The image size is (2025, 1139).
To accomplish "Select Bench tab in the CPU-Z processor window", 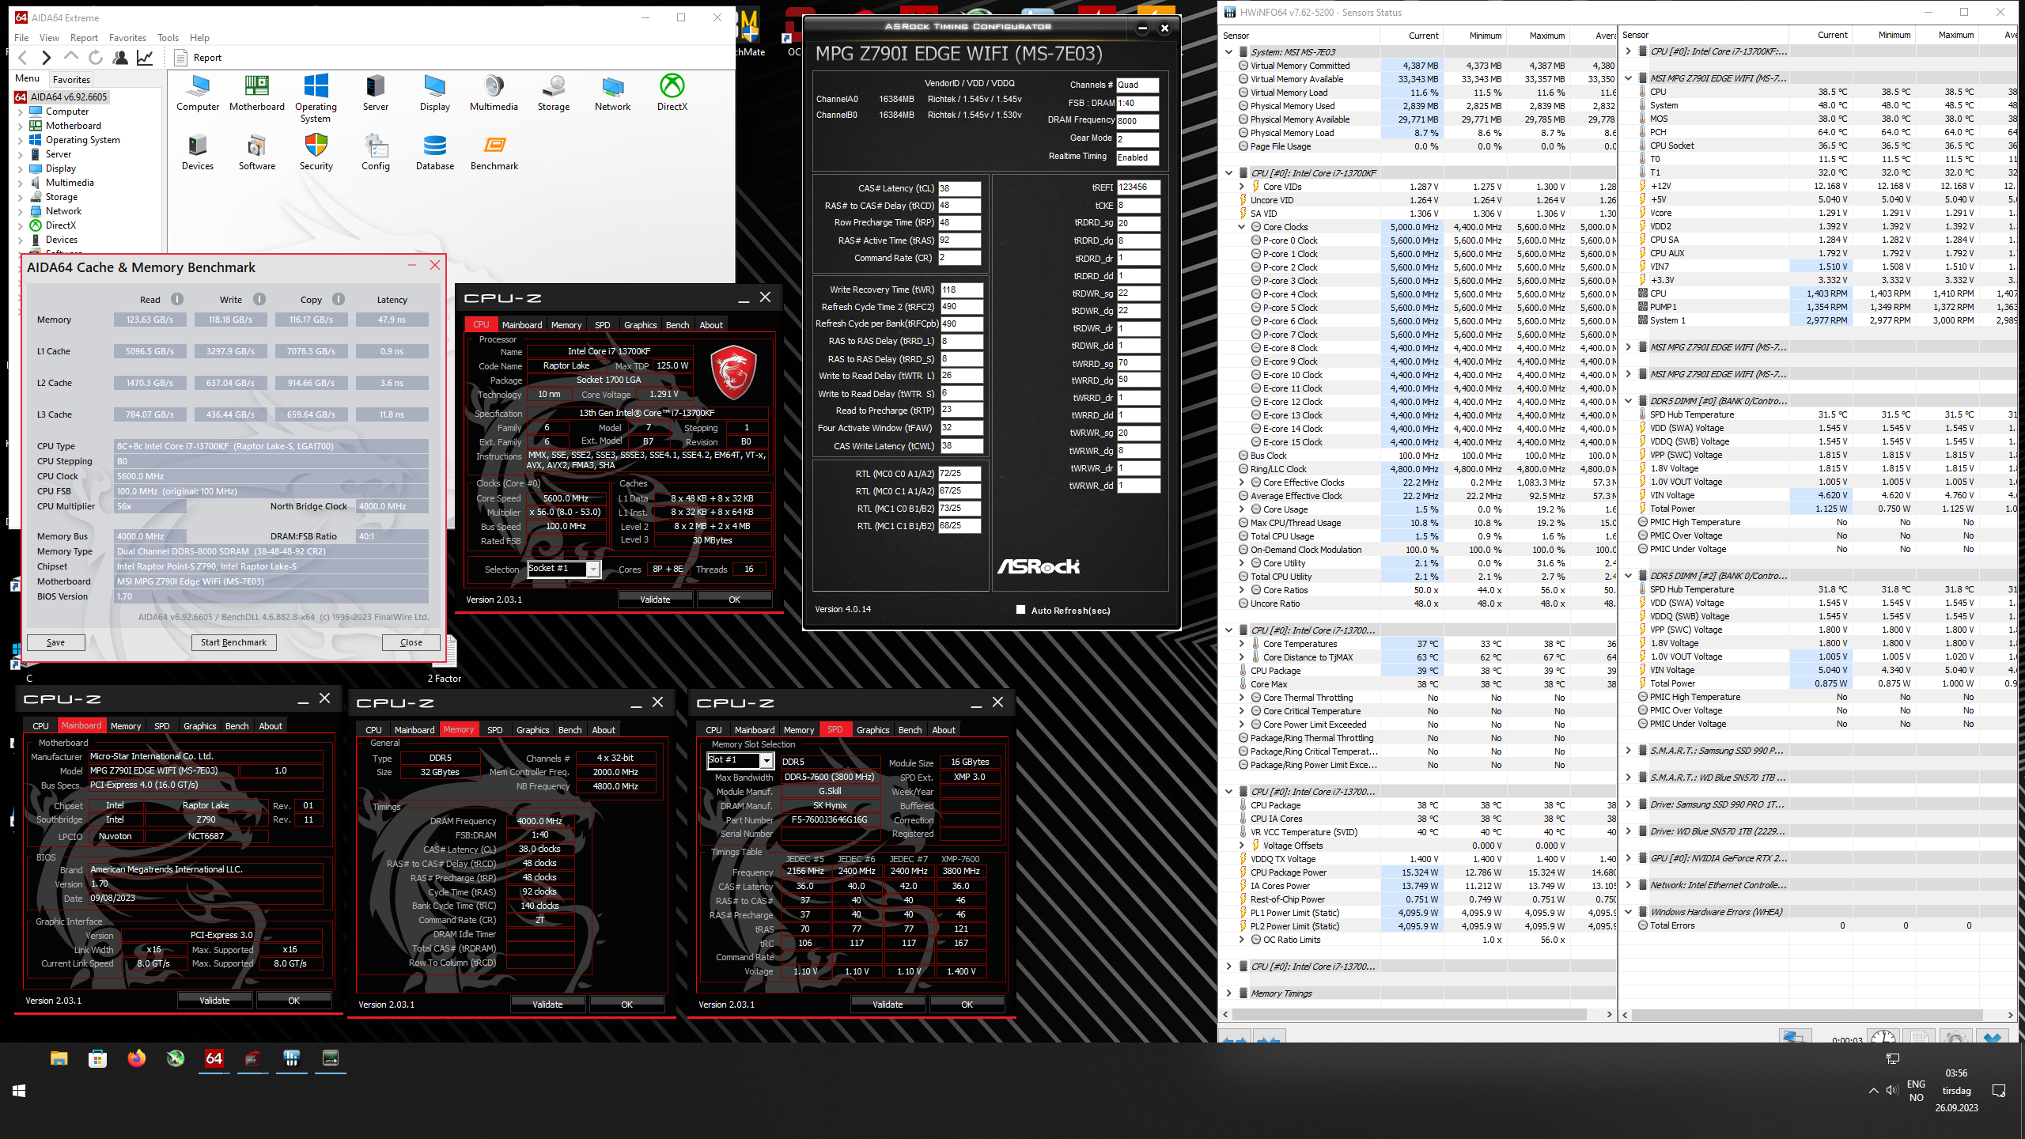I will click(x=677, y=325).
